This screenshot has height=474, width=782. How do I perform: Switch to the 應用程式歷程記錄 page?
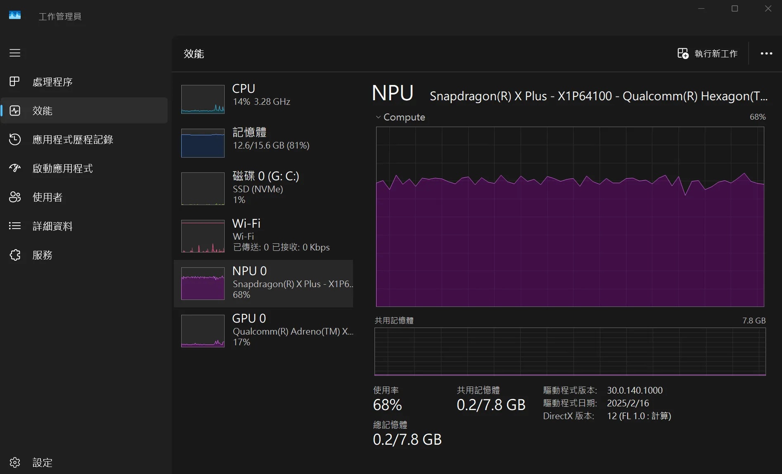[x=84, y=139]
